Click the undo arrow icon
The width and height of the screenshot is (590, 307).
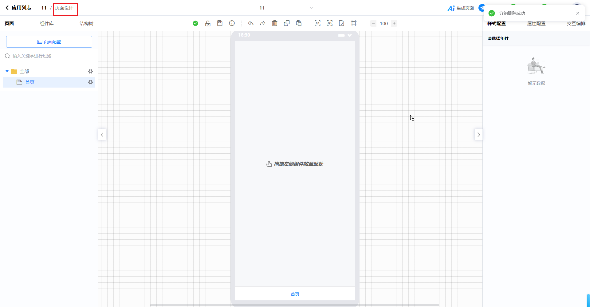point(251,23)
